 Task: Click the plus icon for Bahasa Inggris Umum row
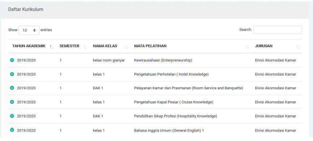12,130
